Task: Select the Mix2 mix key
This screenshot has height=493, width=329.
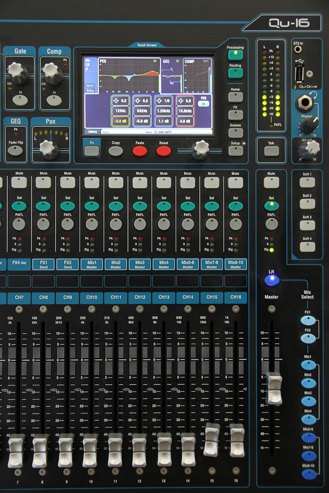Action: [308, 383]
